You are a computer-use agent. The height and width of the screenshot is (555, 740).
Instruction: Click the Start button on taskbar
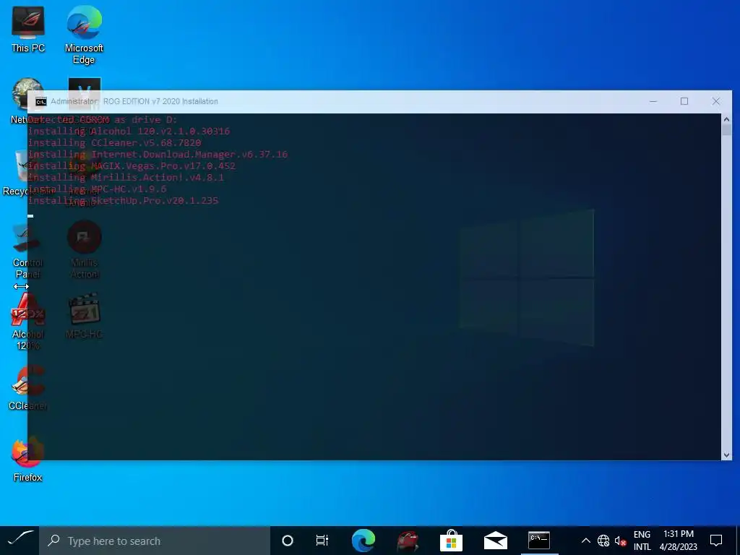pos(20,541)
